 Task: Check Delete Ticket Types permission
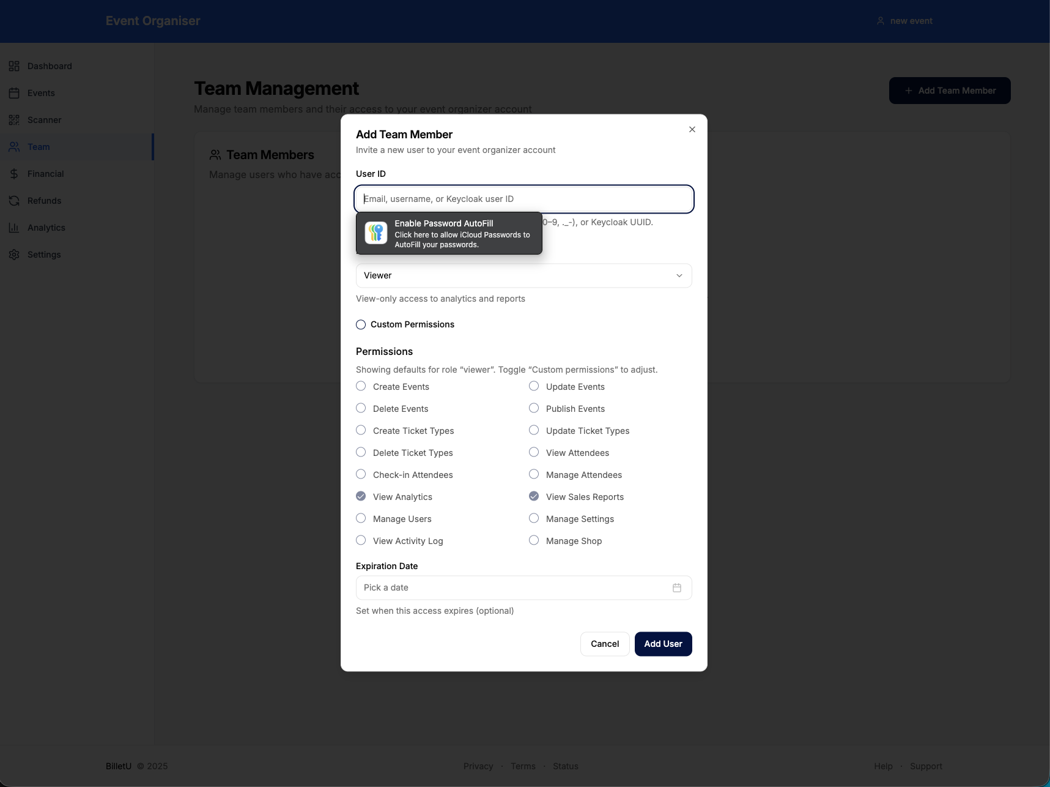tap(361, 452)
